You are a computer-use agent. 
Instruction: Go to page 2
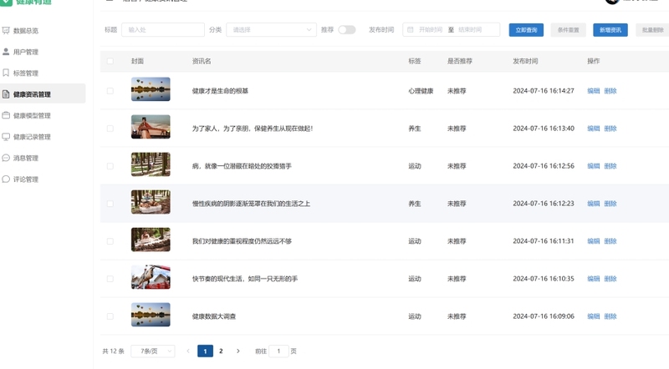coord(221,351)
